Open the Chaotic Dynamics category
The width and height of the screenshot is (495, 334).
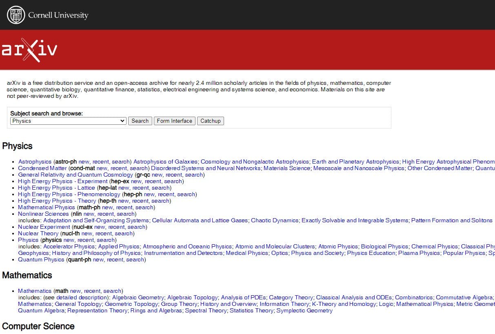pyautogui.click(x=275, y=221)
